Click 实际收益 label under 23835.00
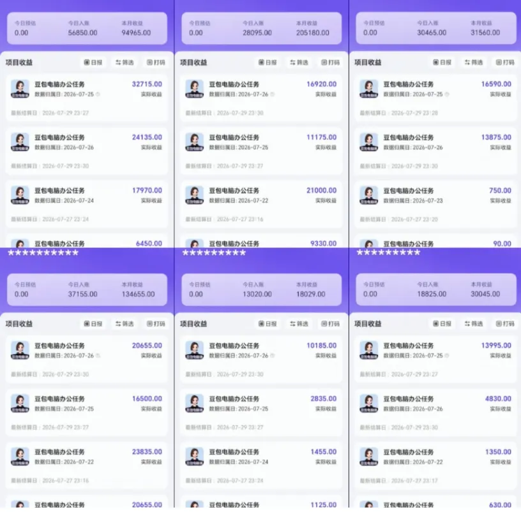The width and height of the screenshot is (521, 512). (151, 462)
